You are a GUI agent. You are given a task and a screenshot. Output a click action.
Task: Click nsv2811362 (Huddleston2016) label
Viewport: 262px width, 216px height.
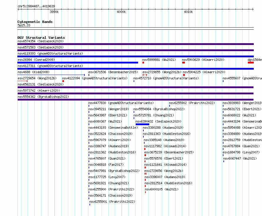tap(112, 152)
